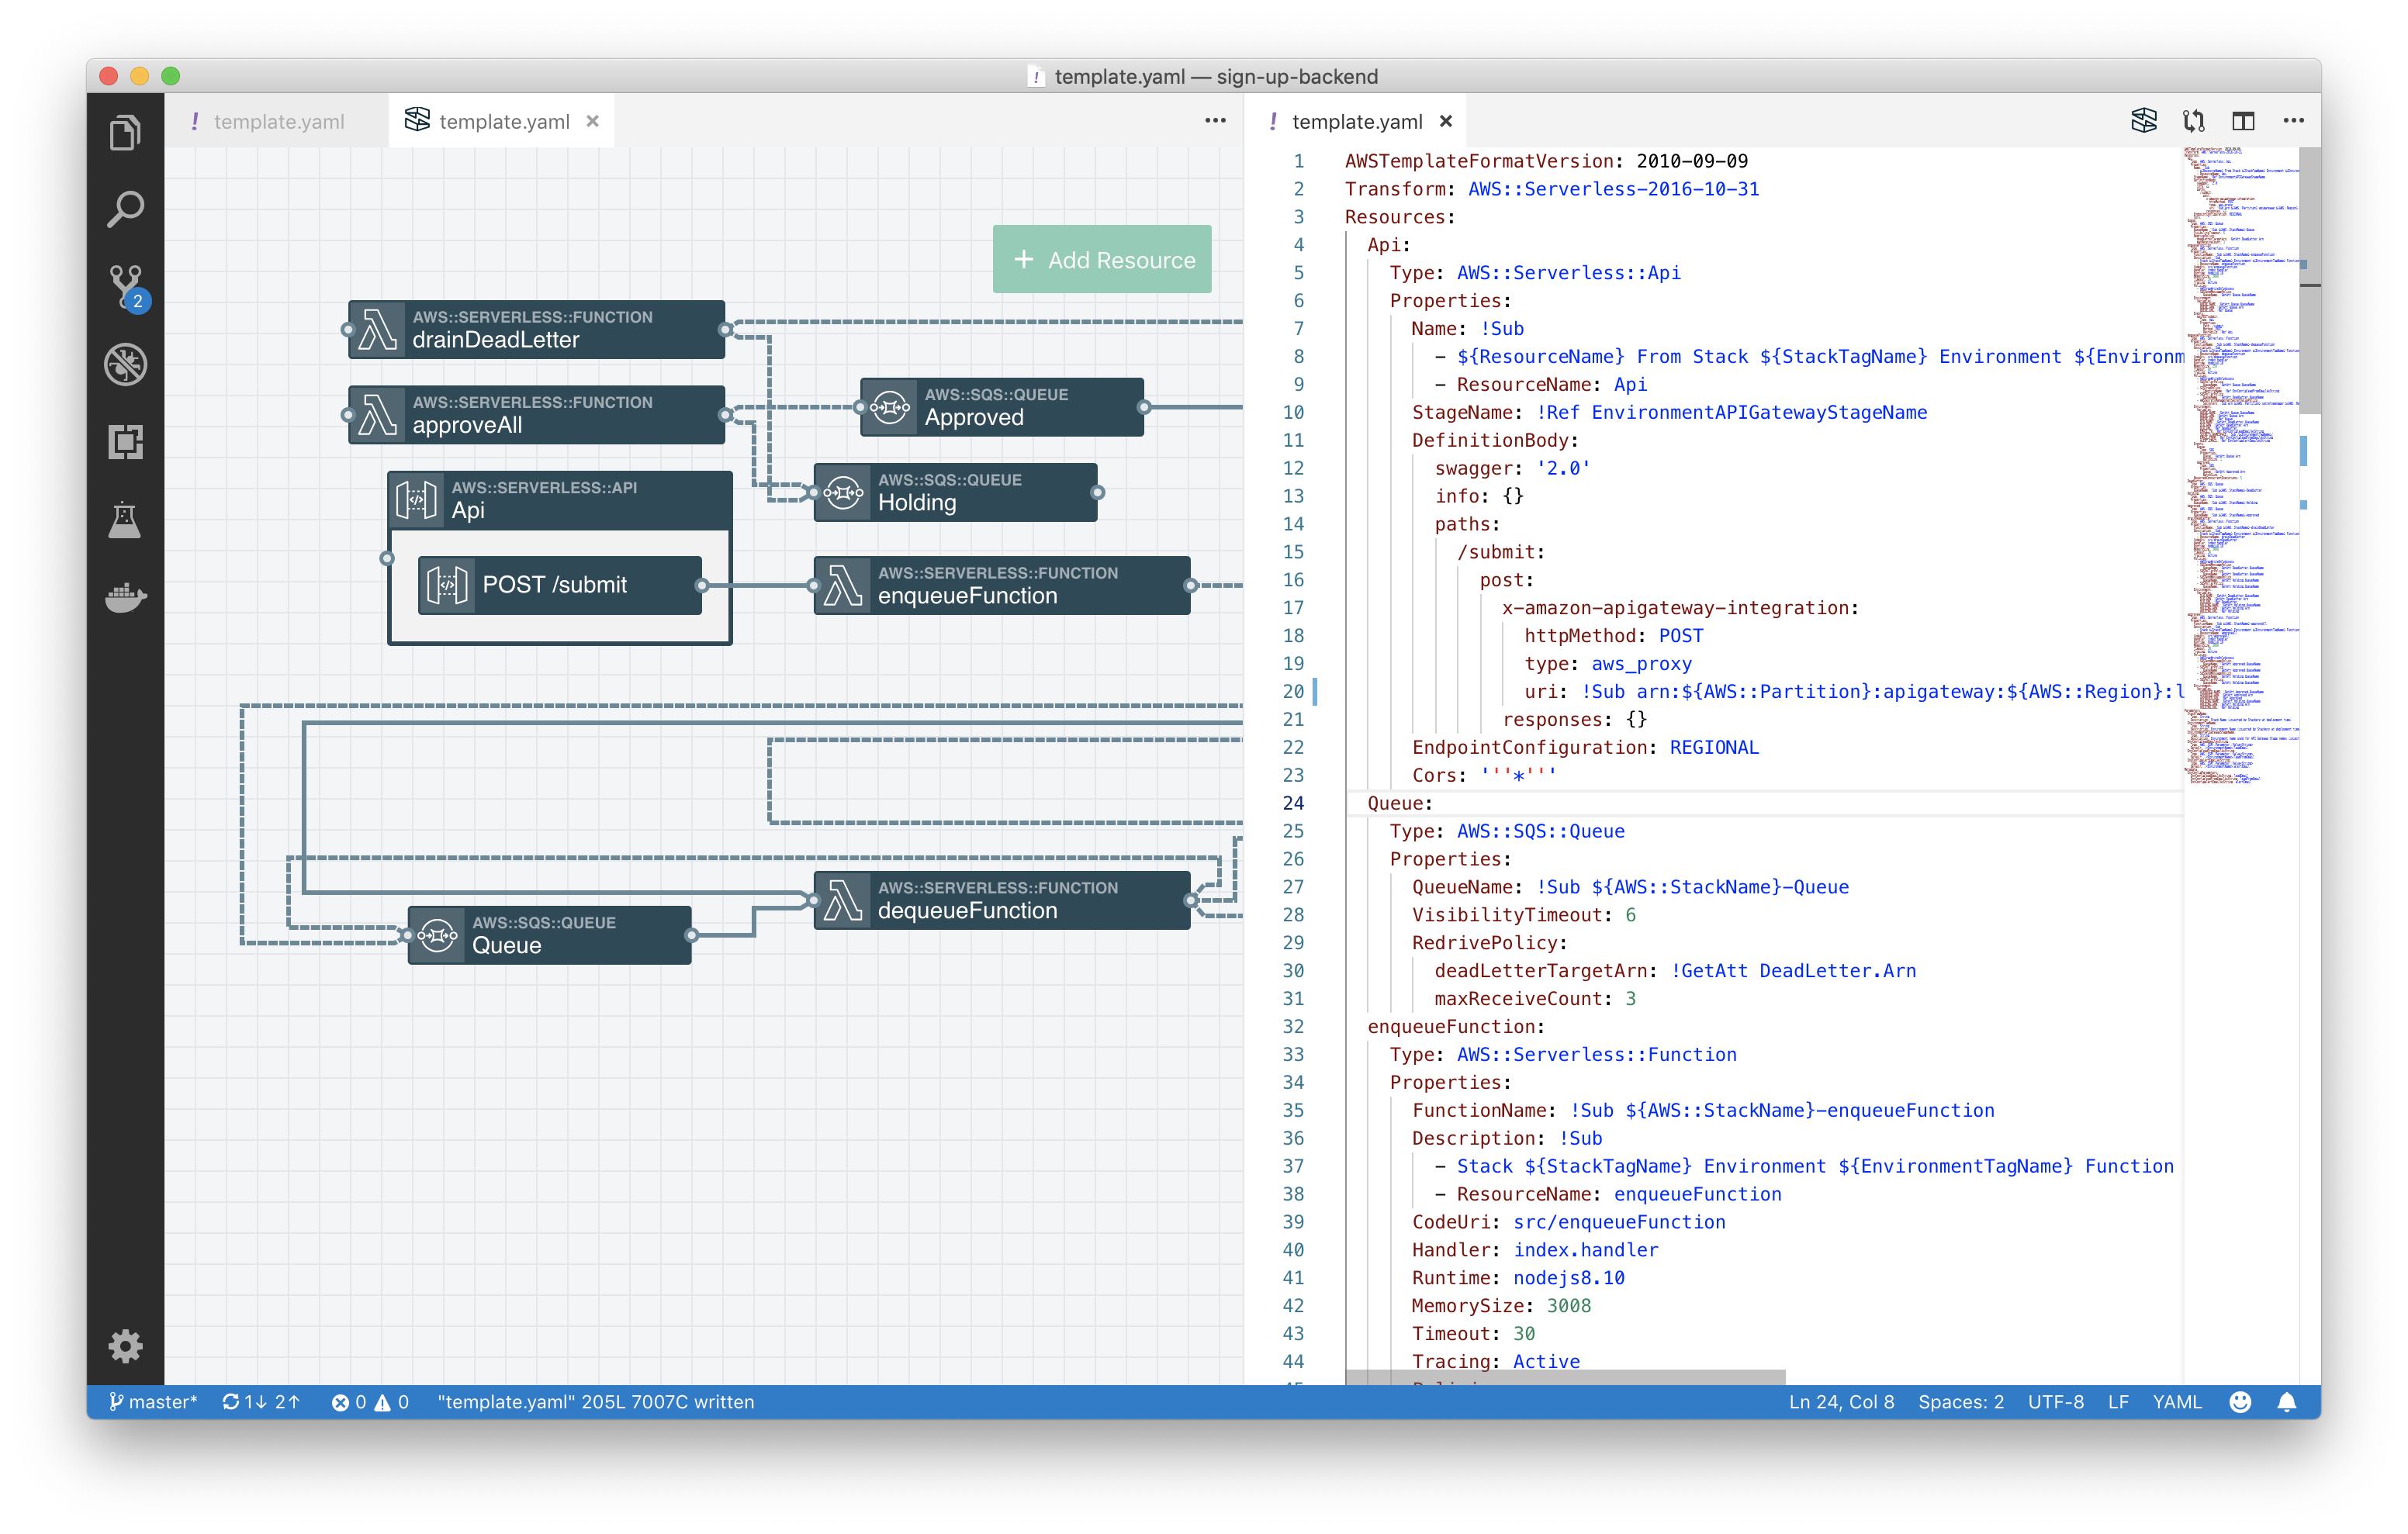The height and width of the screenshot is (1534, 2408).
Task: Open the Docker whale view icon
Action: tap(125, 597)
